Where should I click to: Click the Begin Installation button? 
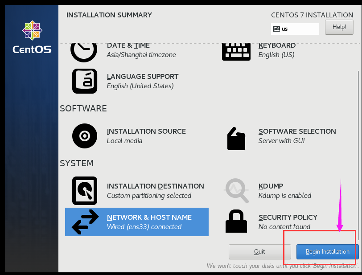pyautogui.click(x=327, y=252)
